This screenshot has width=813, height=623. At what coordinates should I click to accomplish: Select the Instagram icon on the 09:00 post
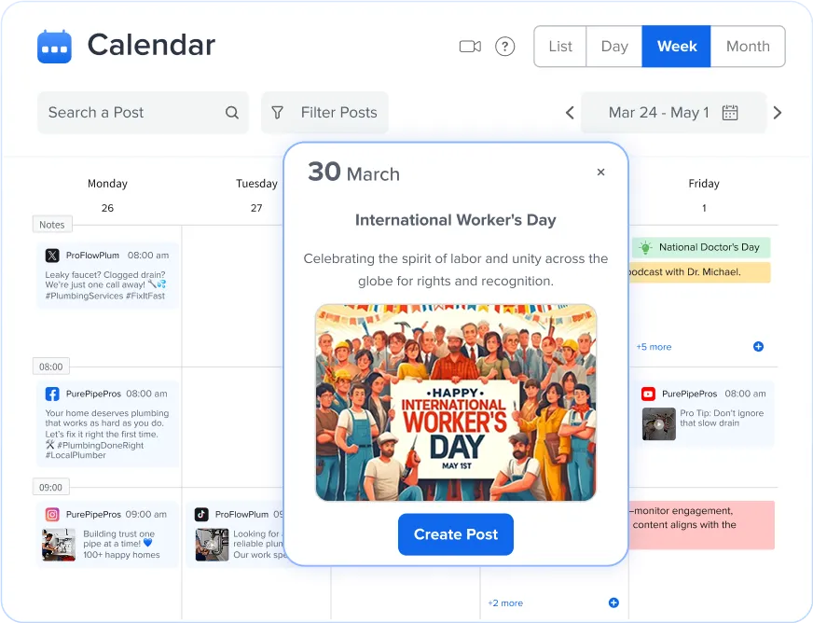[x=52, y=514]
